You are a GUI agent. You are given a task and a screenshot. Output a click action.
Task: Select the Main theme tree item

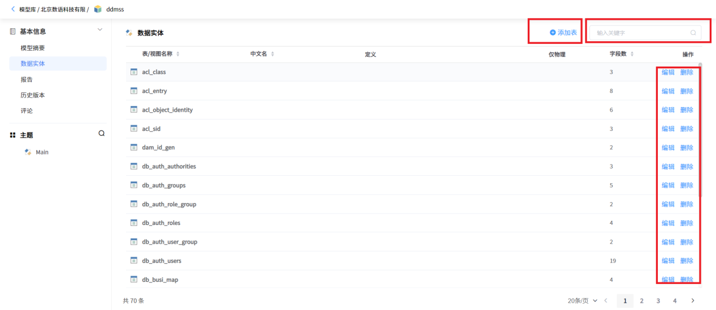(37, 152)
